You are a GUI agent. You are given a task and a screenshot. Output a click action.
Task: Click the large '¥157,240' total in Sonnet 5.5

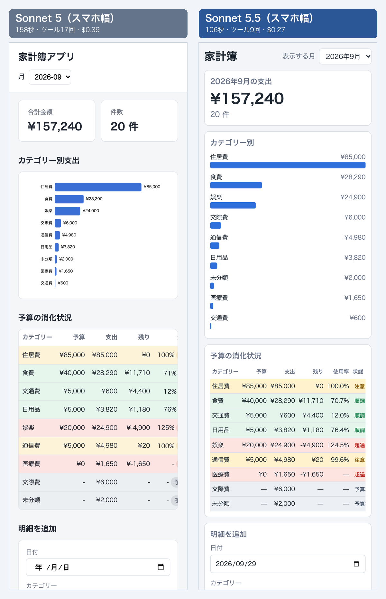point(247,99)
